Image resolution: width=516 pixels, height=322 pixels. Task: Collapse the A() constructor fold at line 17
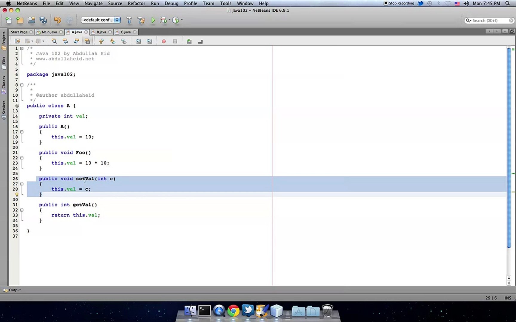click(x=22, y=132)
